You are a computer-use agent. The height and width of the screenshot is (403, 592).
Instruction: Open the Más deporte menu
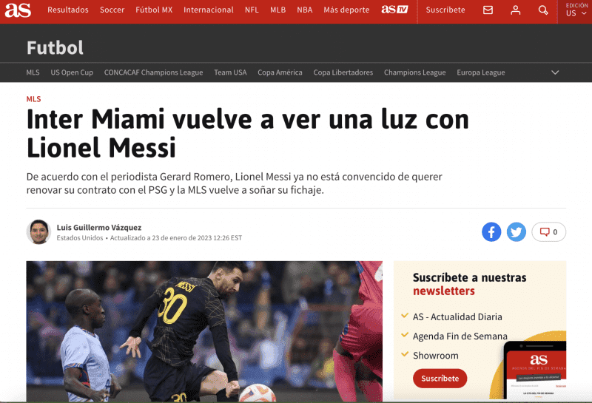tap(346, 10)
